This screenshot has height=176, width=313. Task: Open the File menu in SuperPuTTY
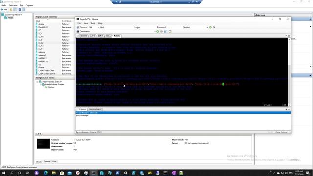[x=79, y=23]
